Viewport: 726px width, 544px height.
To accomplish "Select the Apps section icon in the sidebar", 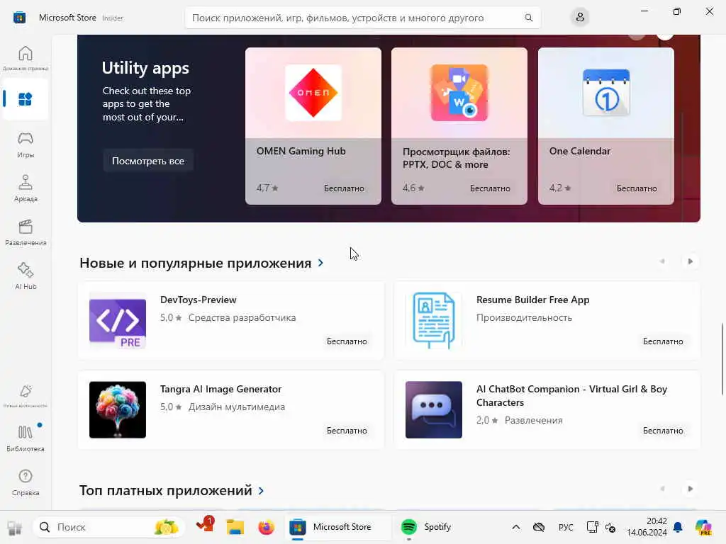I will point(26,99).
